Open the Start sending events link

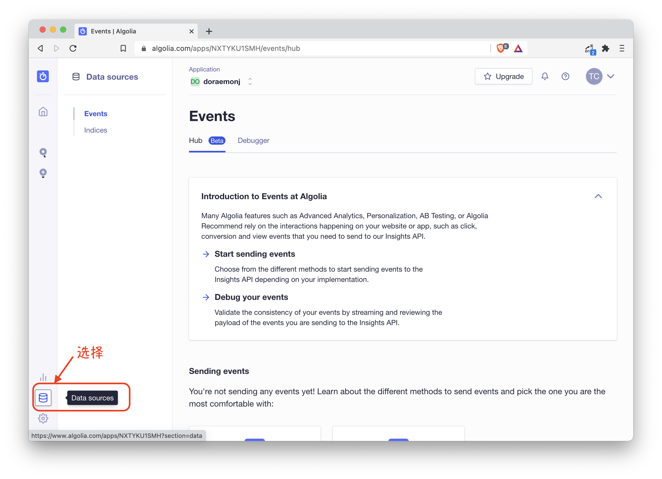coord(254,254)
